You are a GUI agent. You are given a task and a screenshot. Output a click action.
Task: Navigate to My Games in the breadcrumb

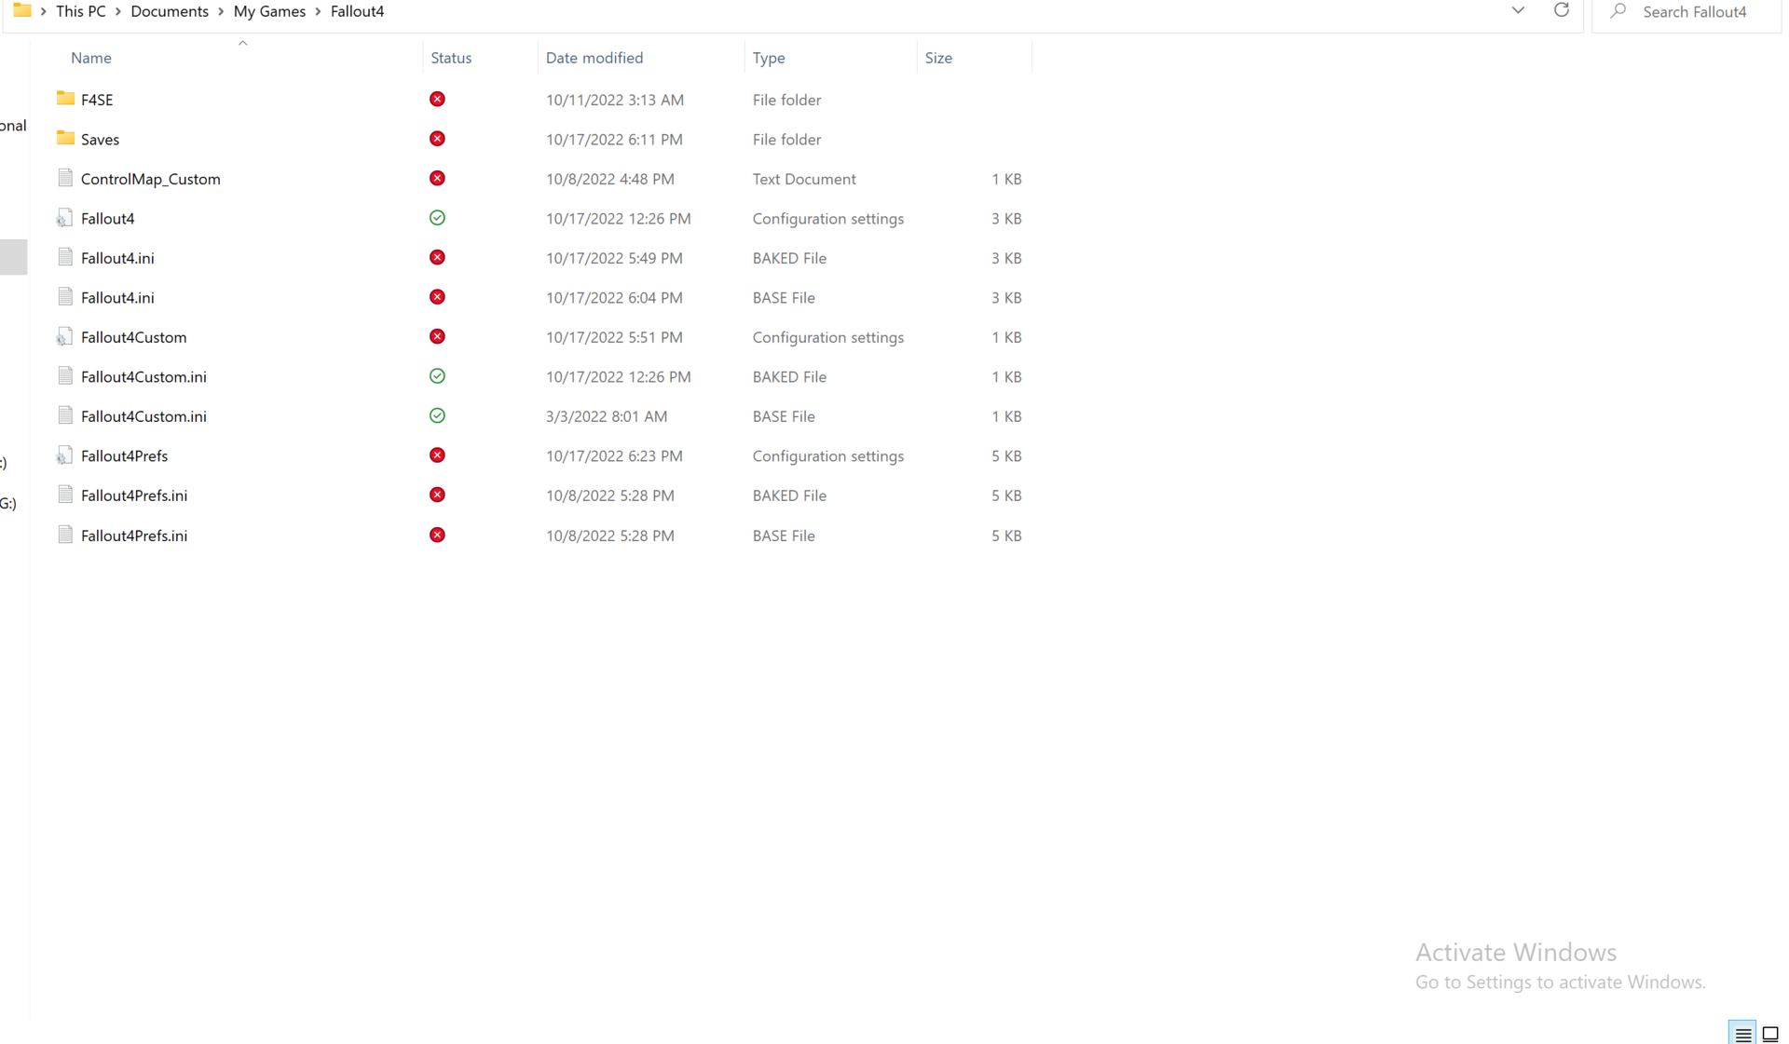pyautogui.click(x=269, y=11)
